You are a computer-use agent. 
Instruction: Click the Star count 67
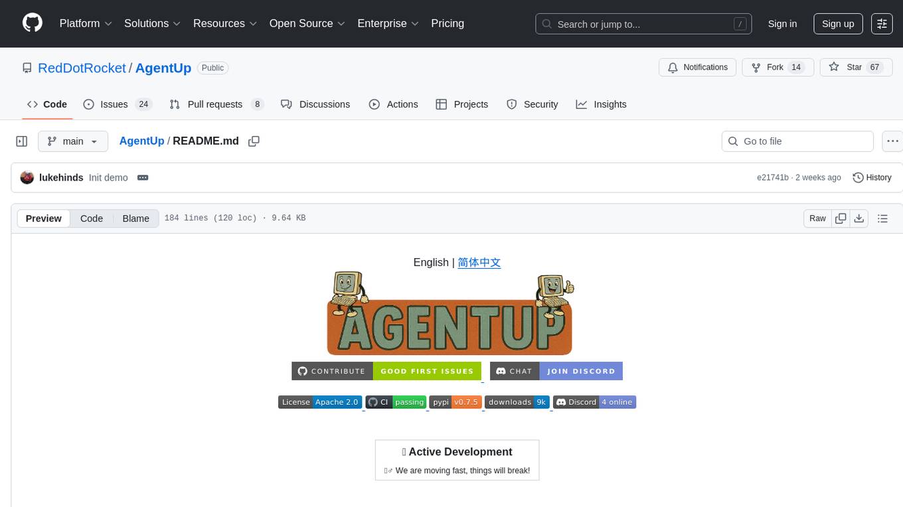[874, 67]
